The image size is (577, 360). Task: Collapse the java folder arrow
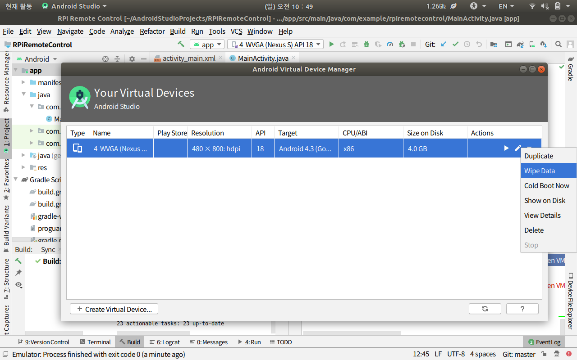point(24,95)
